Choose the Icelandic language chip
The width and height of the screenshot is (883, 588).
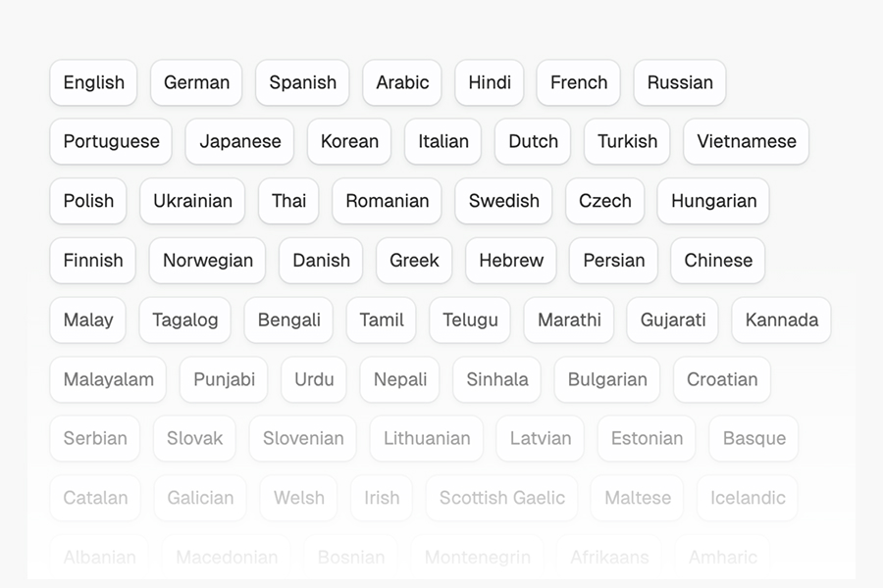[748, 498]
